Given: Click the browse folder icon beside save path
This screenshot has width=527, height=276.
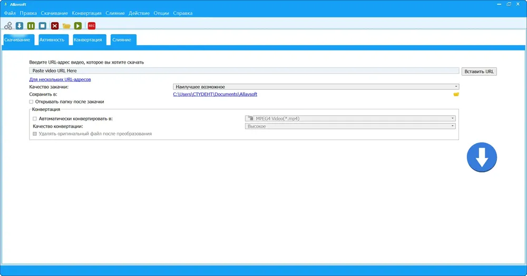Looking at the screenshot, I should pyautogui.click(x=456, y=94).
